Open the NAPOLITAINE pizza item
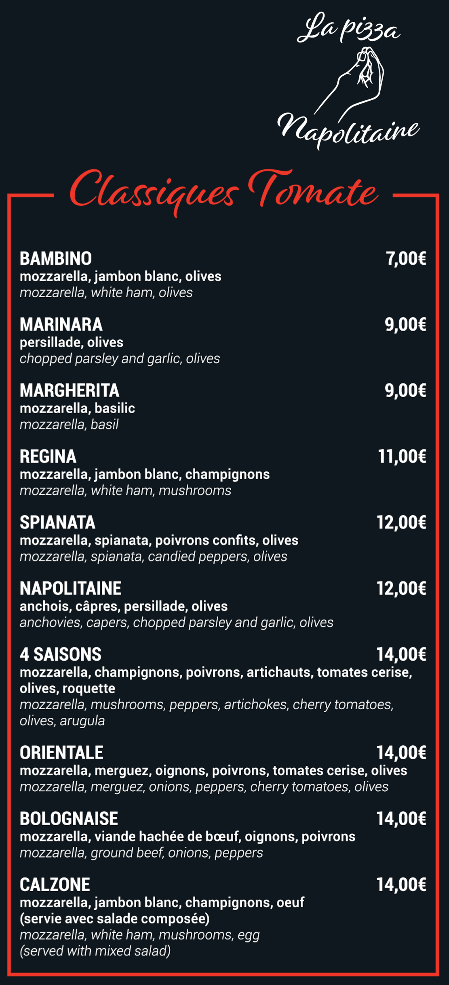This screenshot has height=985, width=449. pyautogui.click(x=70, y=588)
